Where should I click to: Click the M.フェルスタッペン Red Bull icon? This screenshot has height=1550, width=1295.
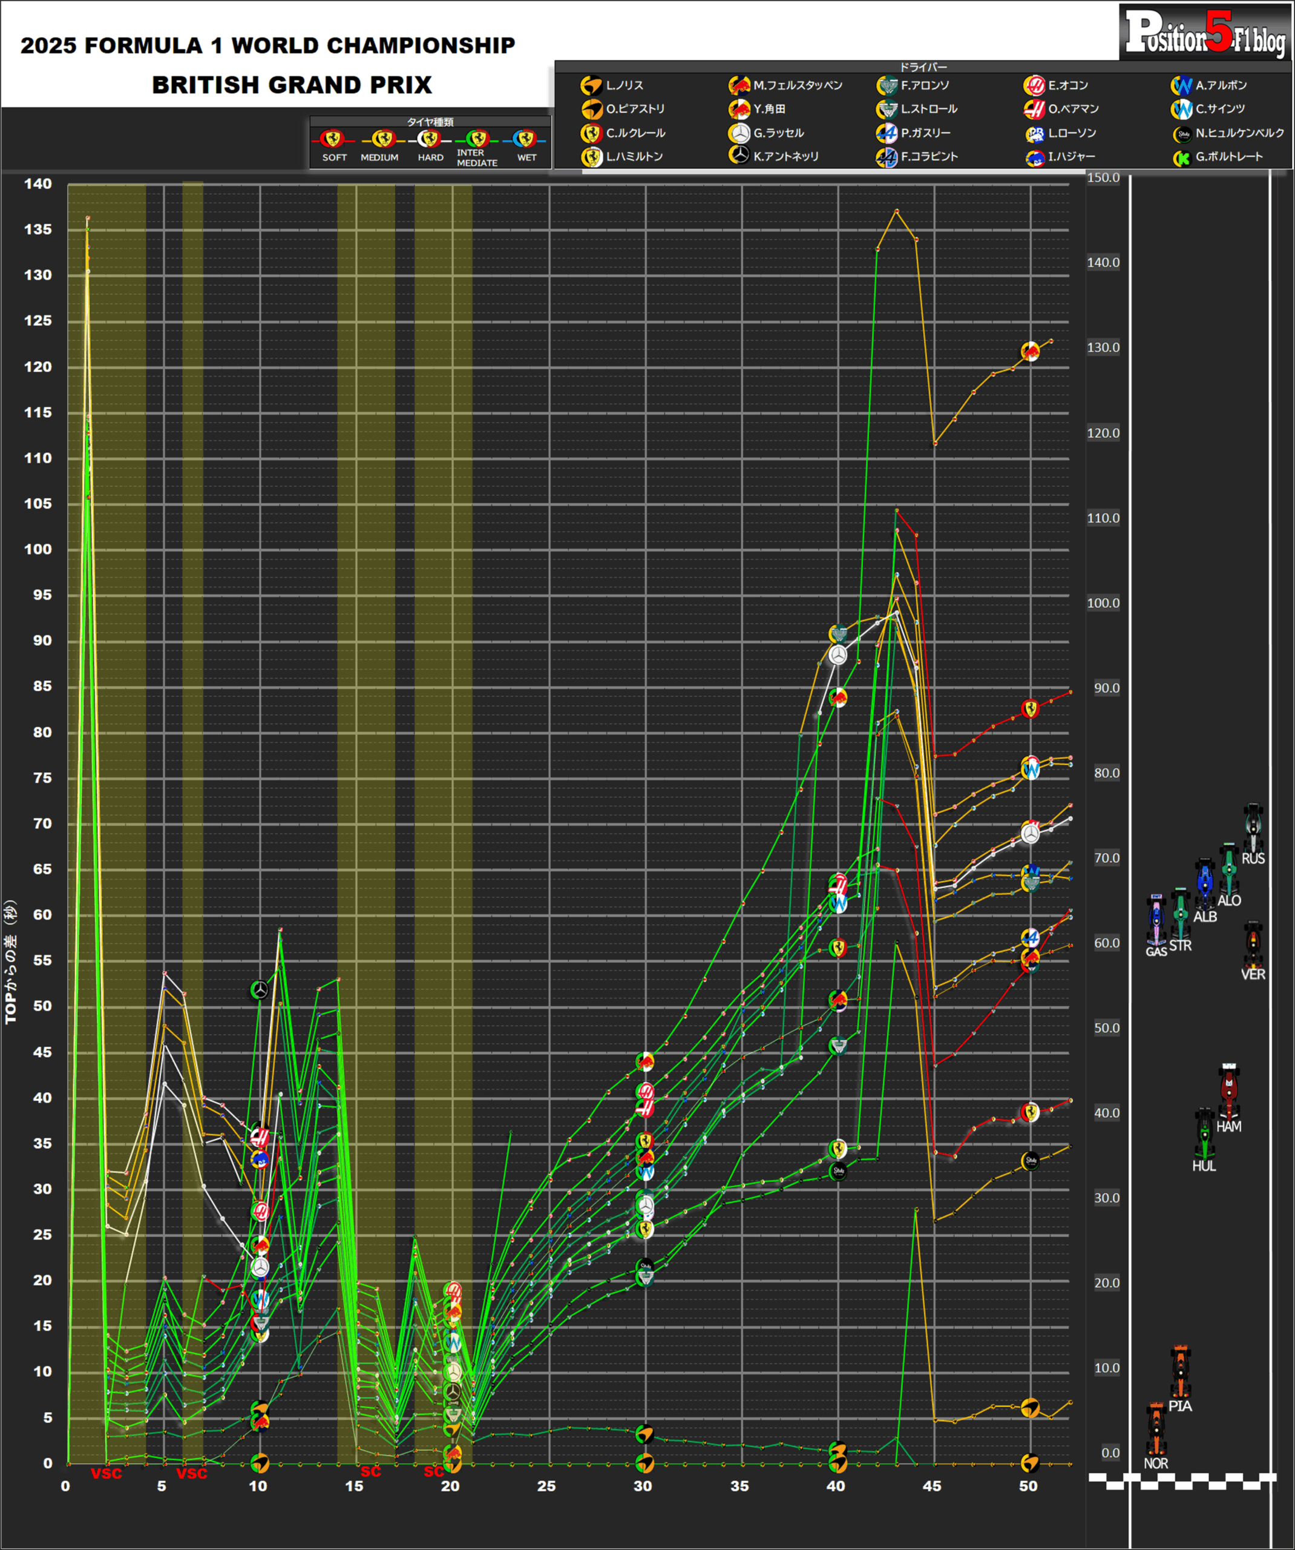pos(739,85)
